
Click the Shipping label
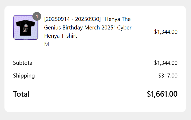point(24,76)
